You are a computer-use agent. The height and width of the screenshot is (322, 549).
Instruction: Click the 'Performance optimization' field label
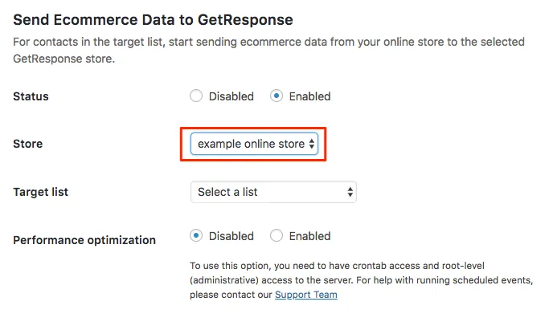point(84,240)
